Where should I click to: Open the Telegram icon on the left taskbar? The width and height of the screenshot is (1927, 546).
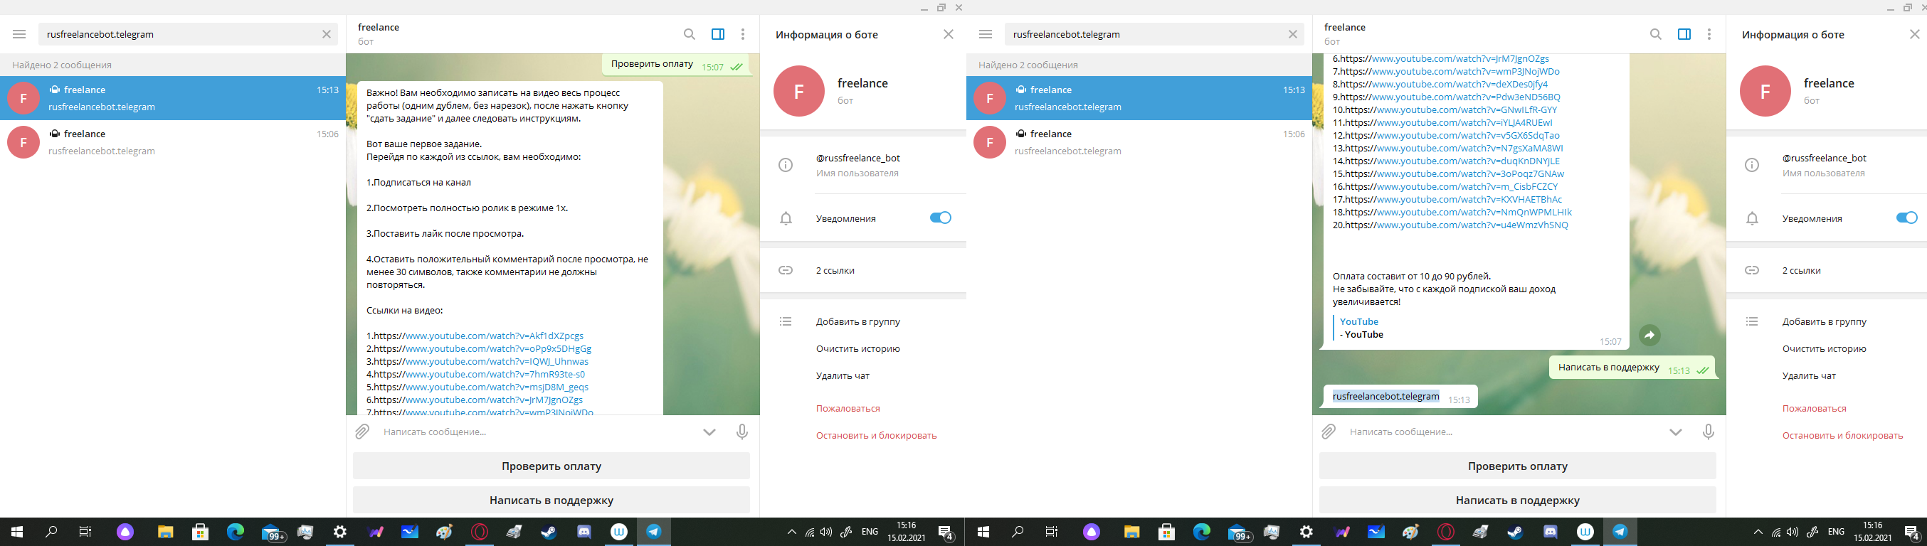pyautogui.click(x=654, y=532)
